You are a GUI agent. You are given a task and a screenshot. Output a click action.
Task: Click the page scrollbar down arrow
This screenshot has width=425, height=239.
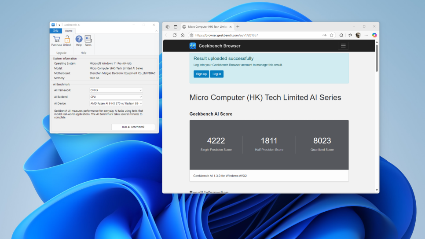coord(377,190)
